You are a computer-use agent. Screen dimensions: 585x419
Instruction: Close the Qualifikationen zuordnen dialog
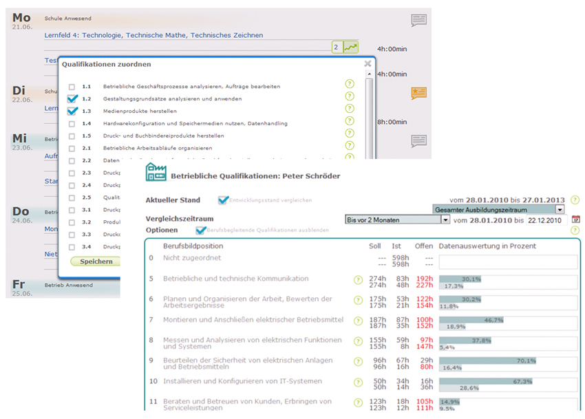click(x=368, y=64)
